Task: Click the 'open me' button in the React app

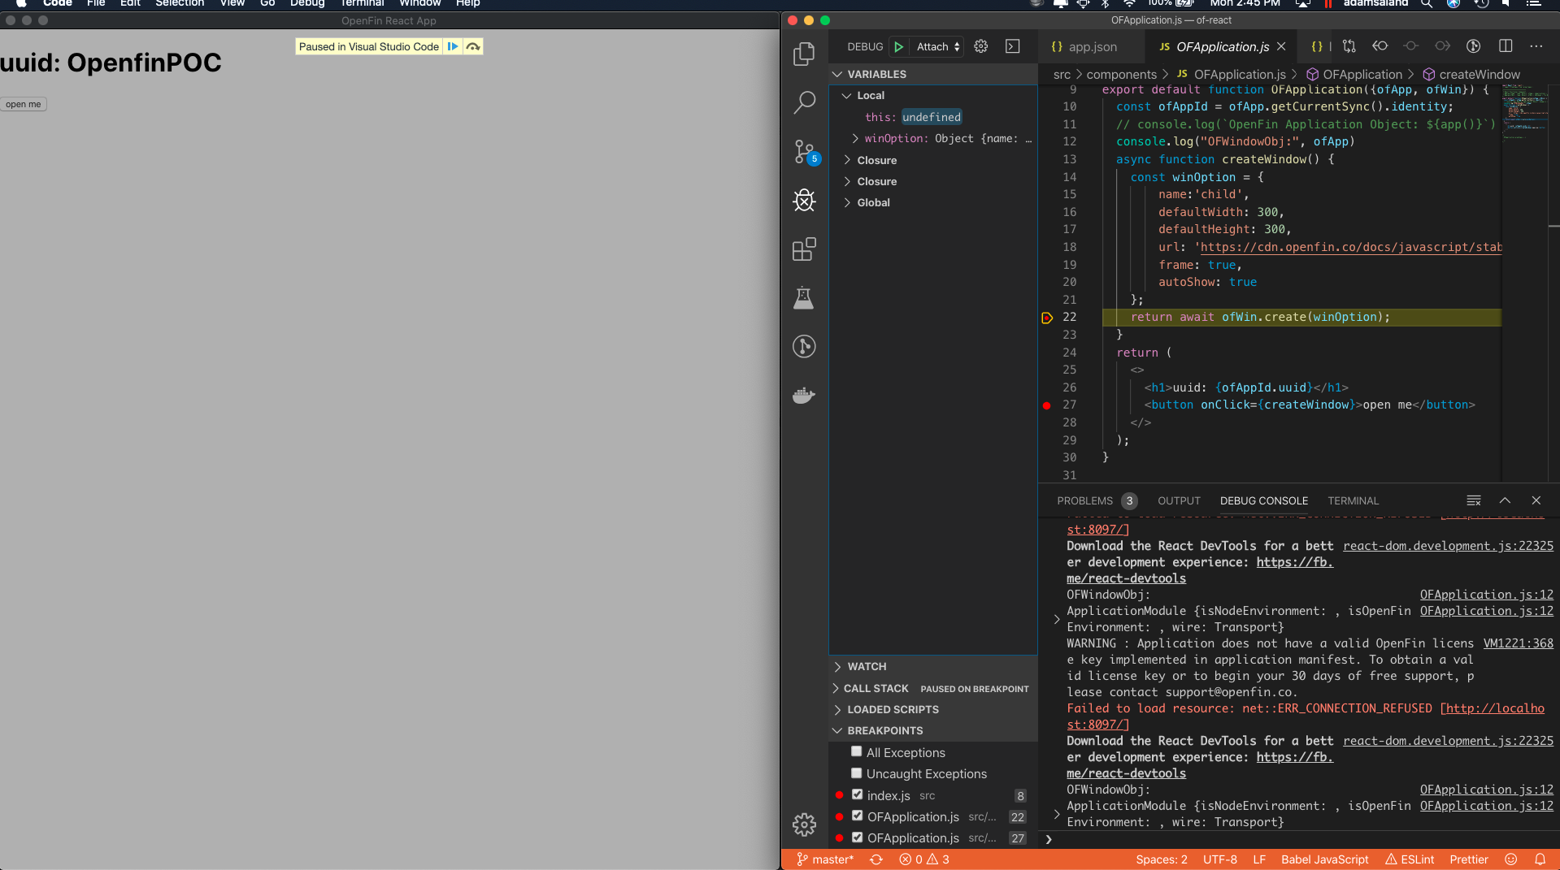Action: coord(23,104)
